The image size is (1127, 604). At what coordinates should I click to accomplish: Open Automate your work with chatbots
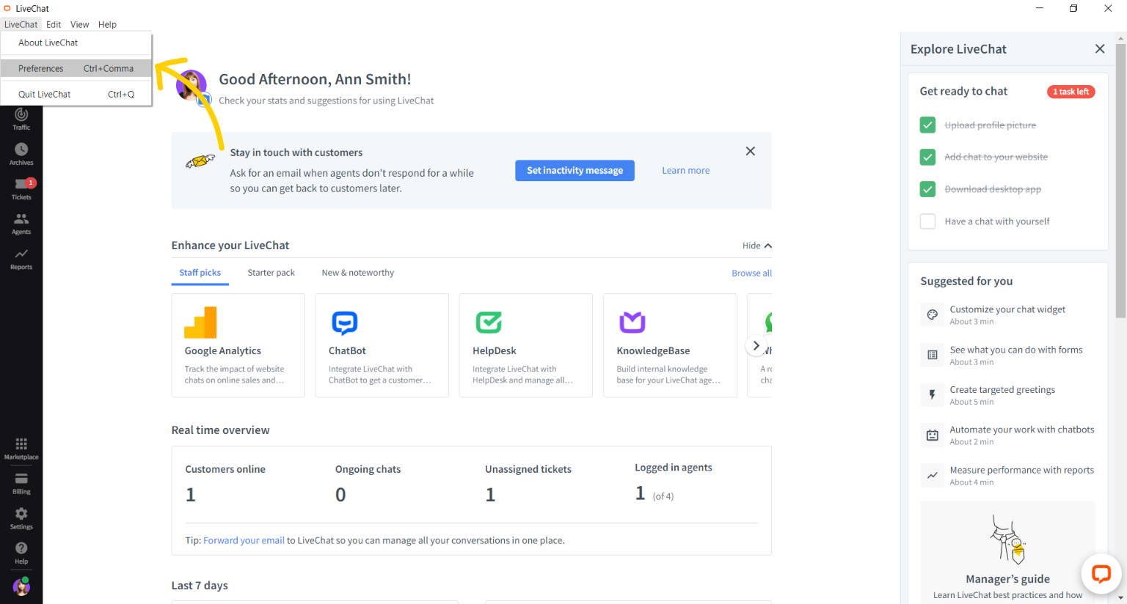[x=1007, y=435]
